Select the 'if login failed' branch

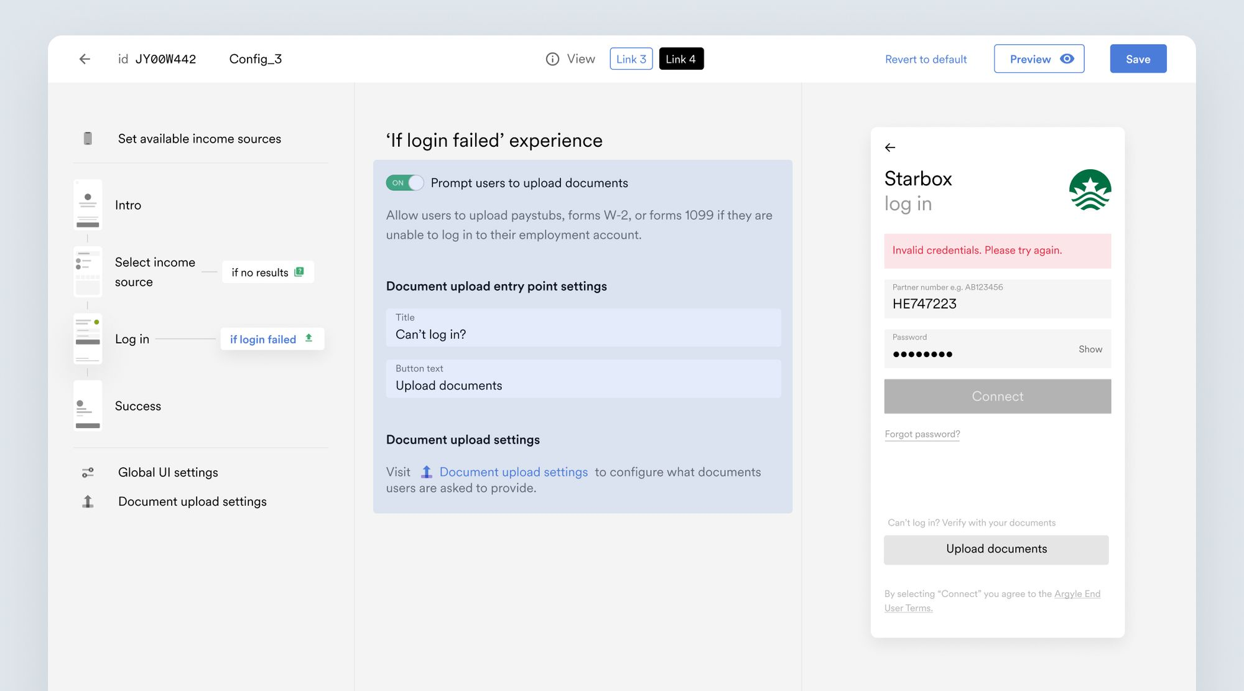point(272,339)
